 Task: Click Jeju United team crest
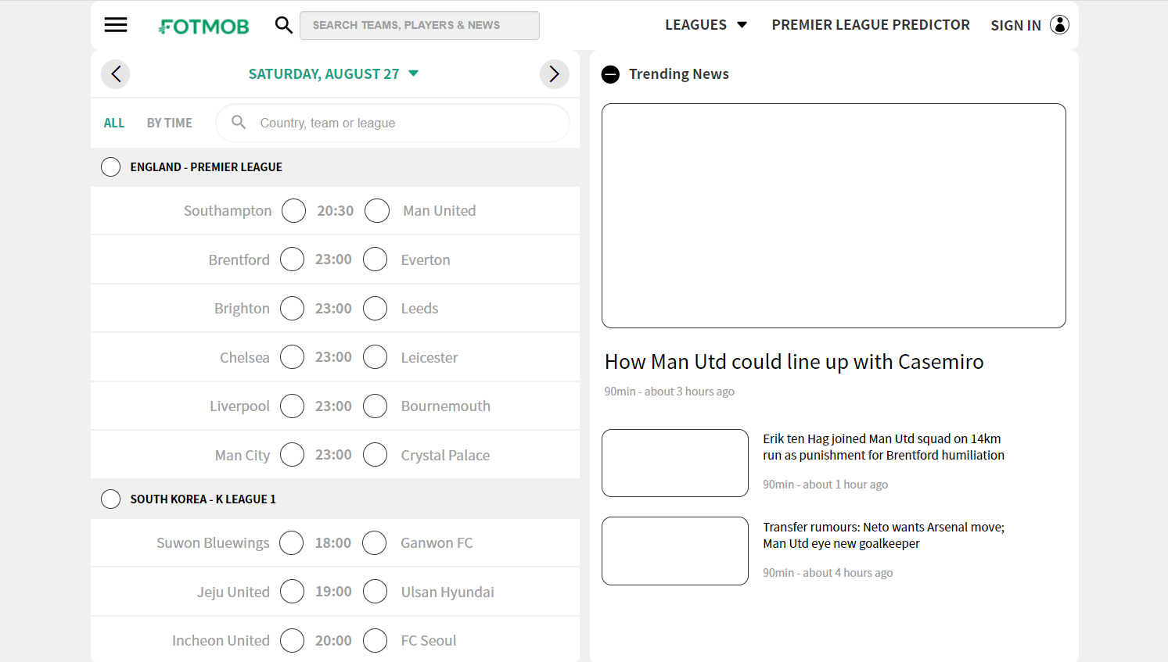[x=292, y=592]
